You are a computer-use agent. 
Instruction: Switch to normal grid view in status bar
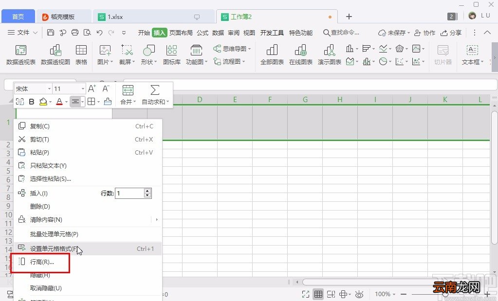click(318, 294)
